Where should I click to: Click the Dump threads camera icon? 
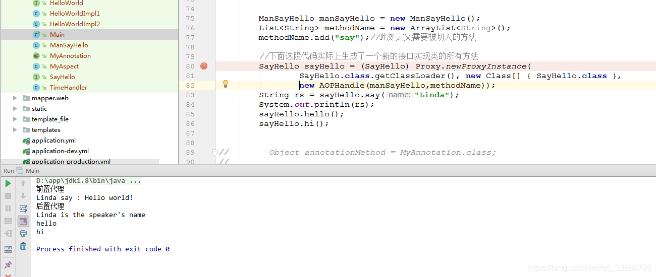(8, 221)
